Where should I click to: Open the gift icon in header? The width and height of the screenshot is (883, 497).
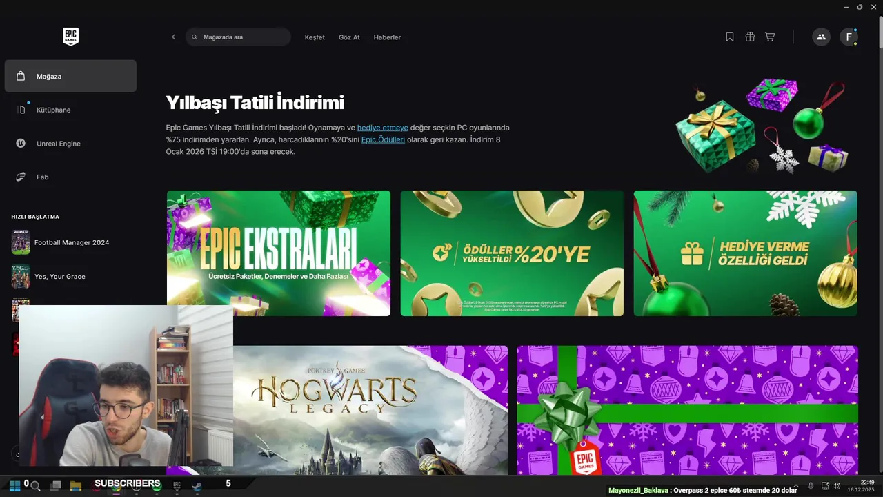point(750,37)
